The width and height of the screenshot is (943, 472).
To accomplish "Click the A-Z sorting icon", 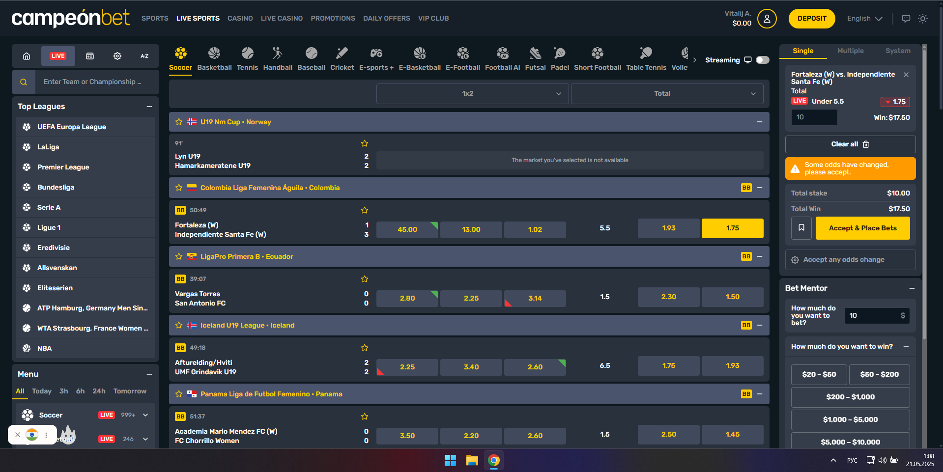I will (x=144, y=56).
